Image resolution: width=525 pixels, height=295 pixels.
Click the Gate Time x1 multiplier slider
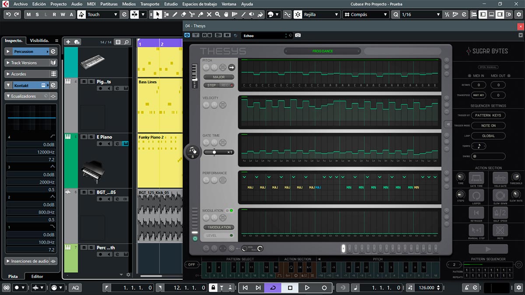click(x=219, y=152)
